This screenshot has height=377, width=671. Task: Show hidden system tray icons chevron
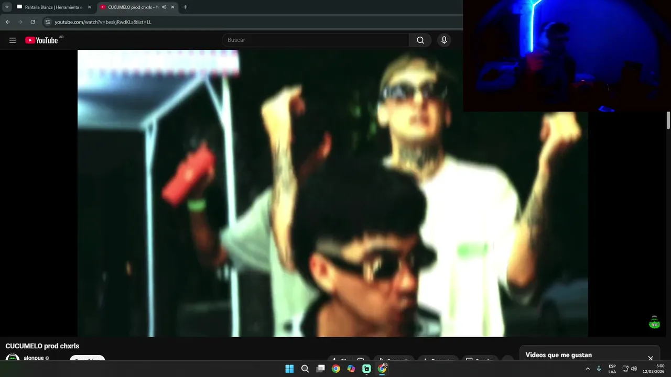pos(588,369)
